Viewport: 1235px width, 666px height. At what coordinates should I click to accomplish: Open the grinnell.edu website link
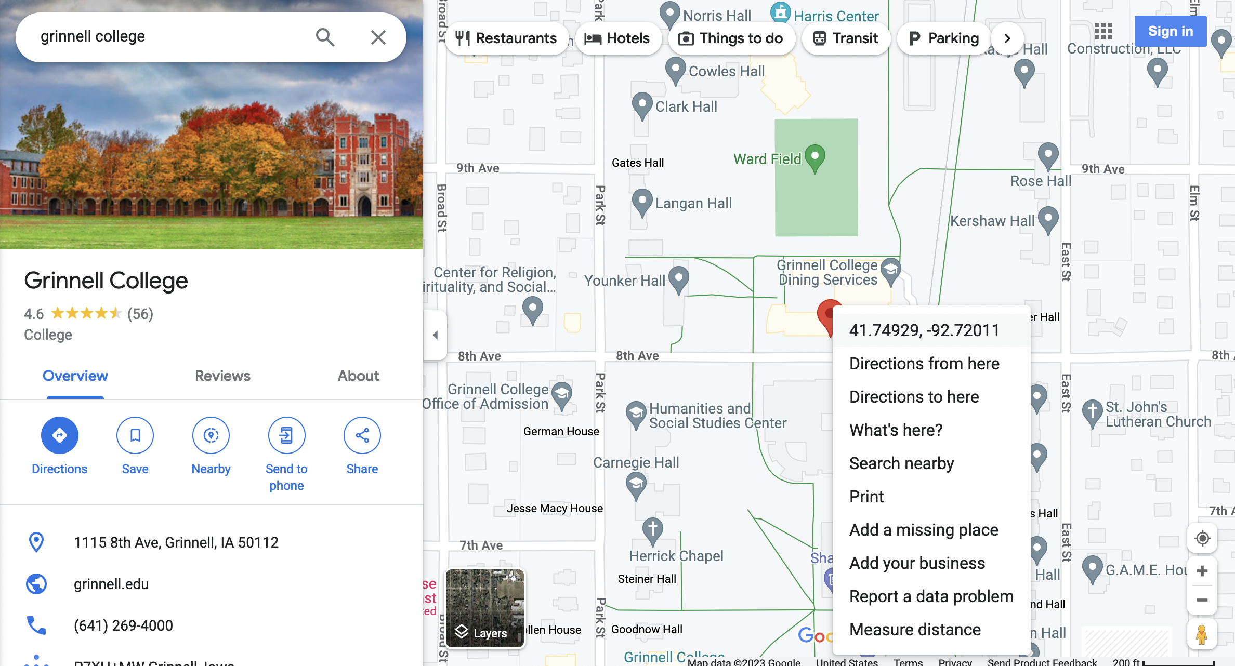pos(111,584)
